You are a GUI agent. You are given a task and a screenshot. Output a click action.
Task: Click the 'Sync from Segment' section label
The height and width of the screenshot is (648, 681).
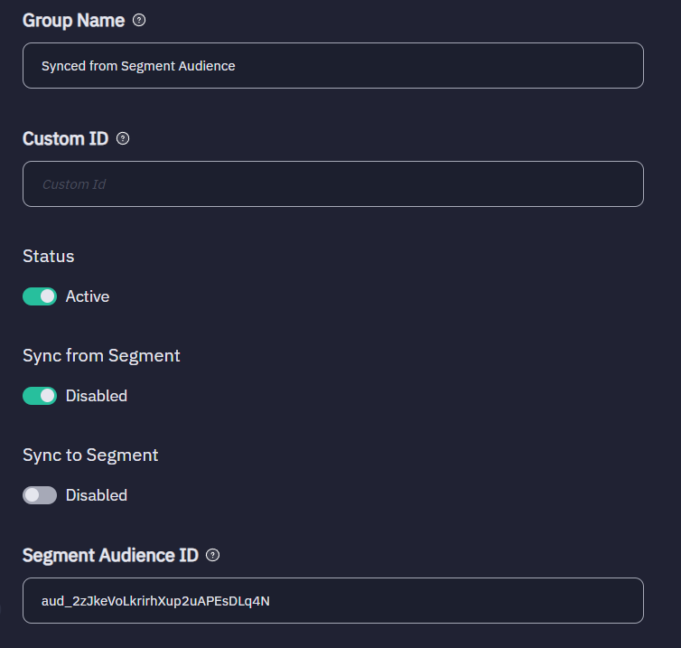(101, 355)
